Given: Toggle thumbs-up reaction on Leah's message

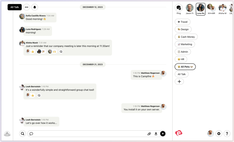Looking at the screenshot, I should click(30, 95).
